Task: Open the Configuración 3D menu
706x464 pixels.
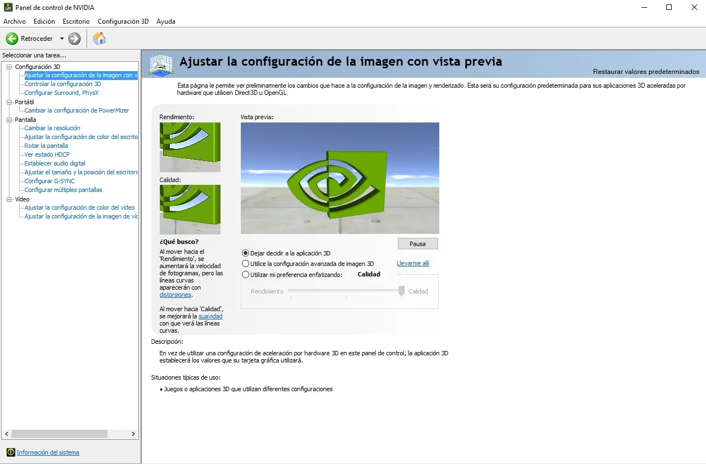Action: (123, 22)
